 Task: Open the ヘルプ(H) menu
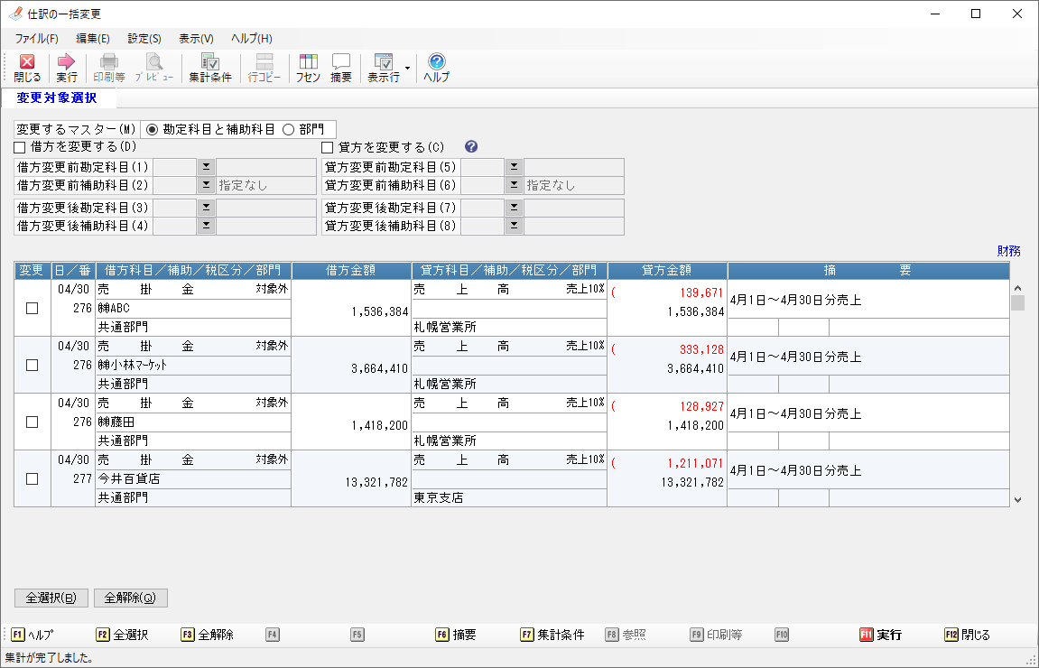(x=252, y=39)
